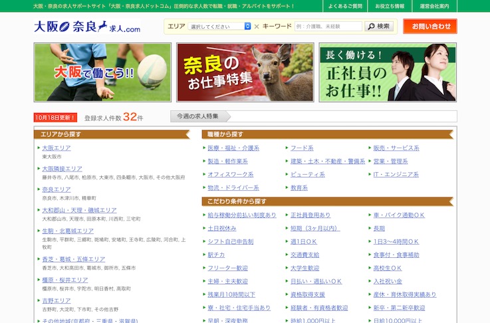The width and height of the screenshot is (490, 323).
Task: Open the エリア area select dropdown
Action: 219,27
